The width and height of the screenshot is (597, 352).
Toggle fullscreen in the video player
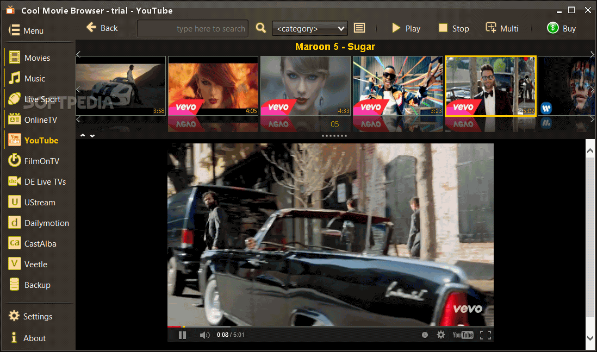(x=486, y=335)
